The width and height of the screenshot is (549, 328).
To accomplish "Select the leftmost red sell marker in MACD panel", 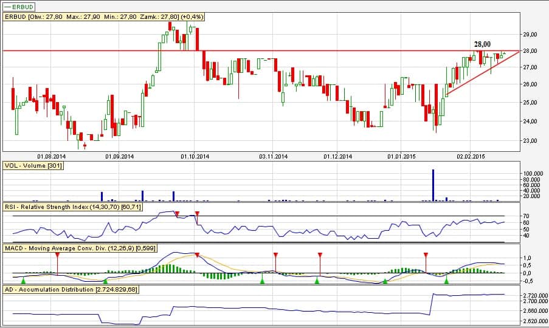I will 57,255.
